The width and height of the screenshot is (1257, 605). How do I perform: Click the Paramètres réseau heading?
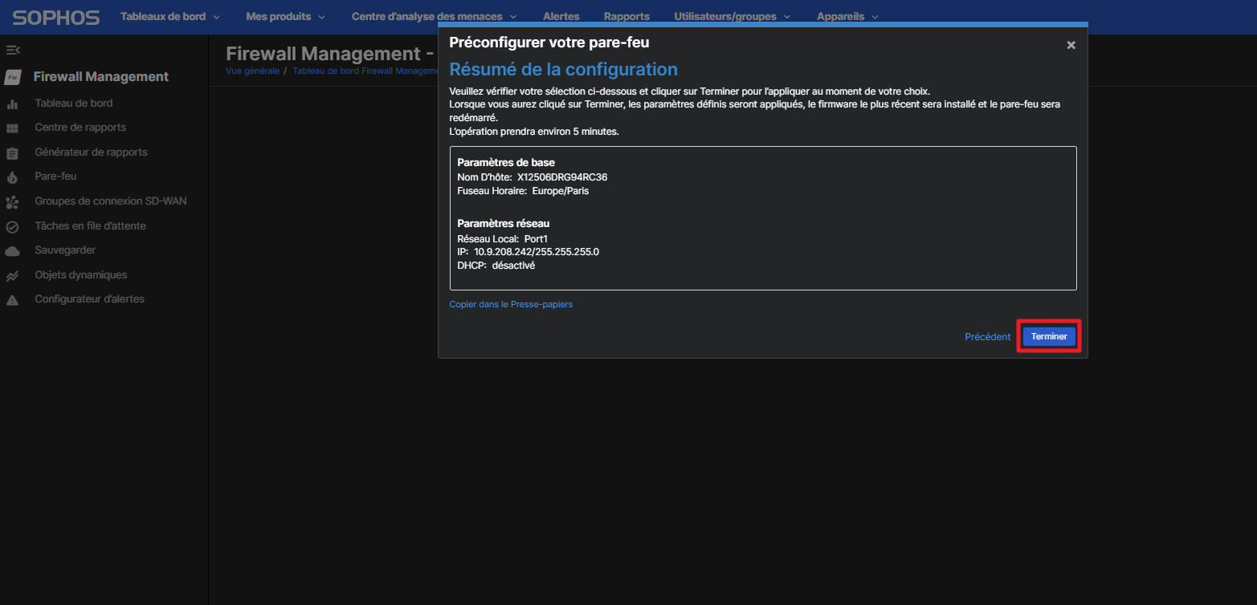[x=504, y=223]
